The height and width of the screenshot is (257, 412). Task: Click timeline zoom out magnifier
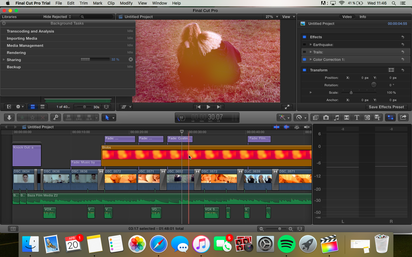pos(261,229)
